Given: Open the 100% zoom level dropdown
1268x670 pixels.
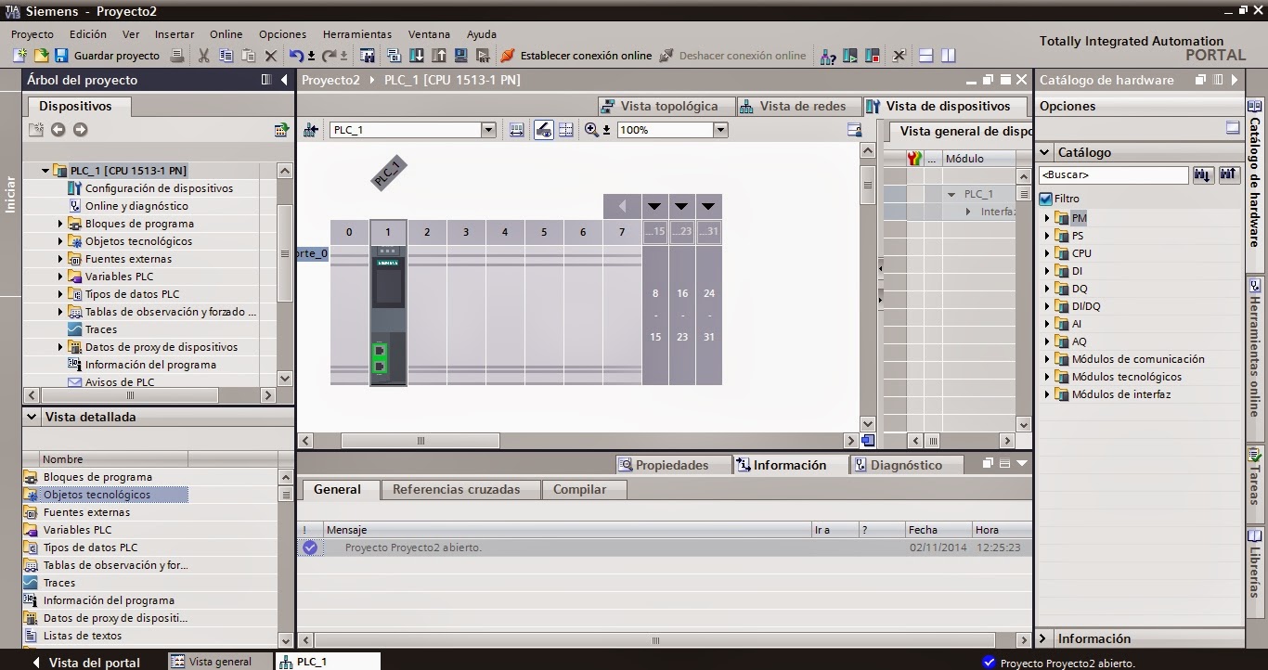Looking at the screenshot, I should pyautogui.click(x=719, y=129).
